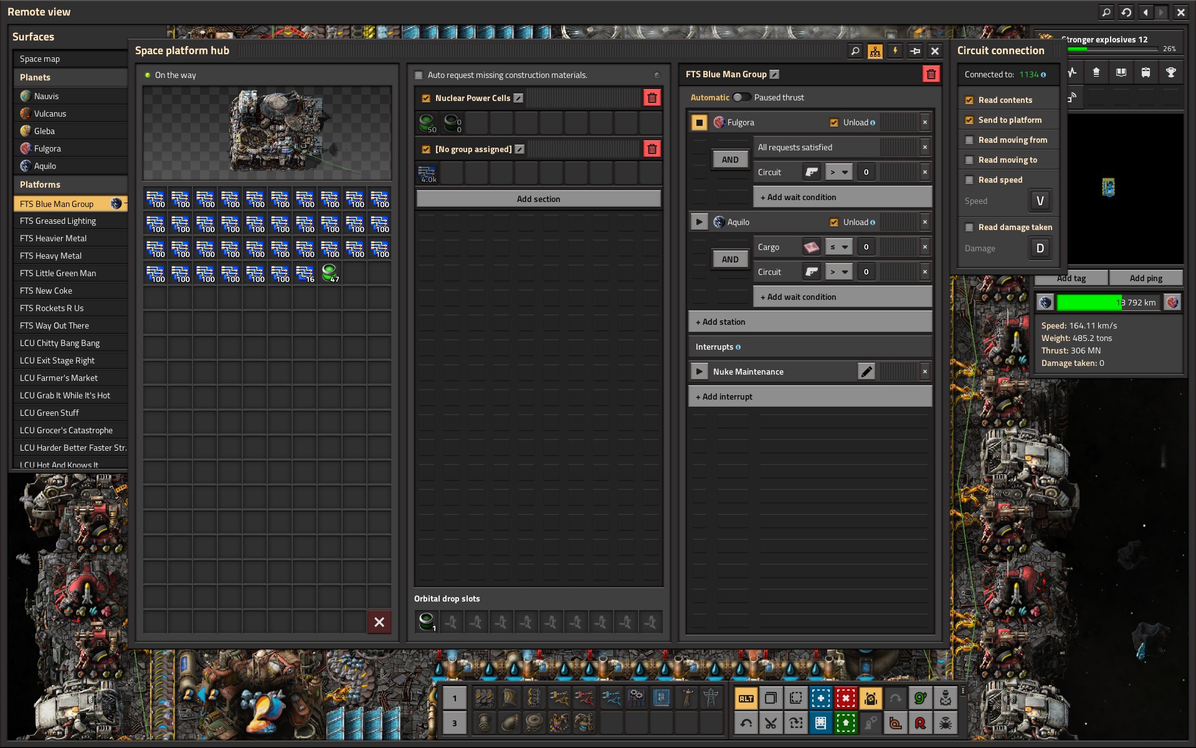Open Aquilo cargo comparator dropdown
Viewport: 1196px width, 748px height.
pyautogui.click(x=838, y=247)
